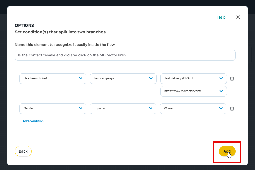This screenshot has height=170, width=255.
Task: Click the Add condition link text
Action: point(33,121)
